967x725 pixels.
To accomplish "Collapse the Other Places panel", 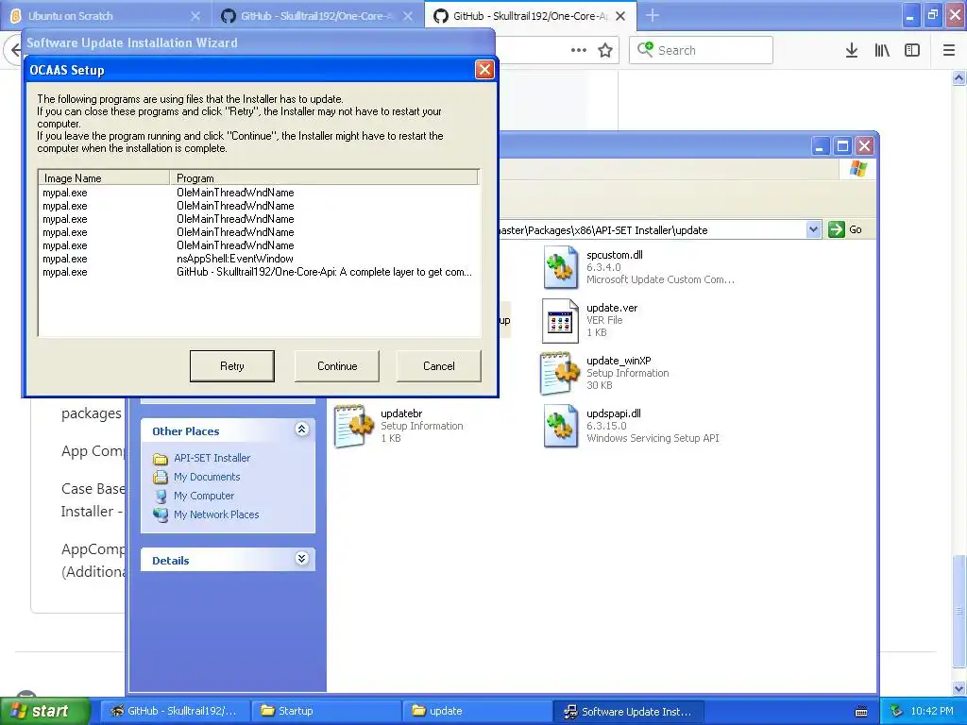I will tap(301, 430).
